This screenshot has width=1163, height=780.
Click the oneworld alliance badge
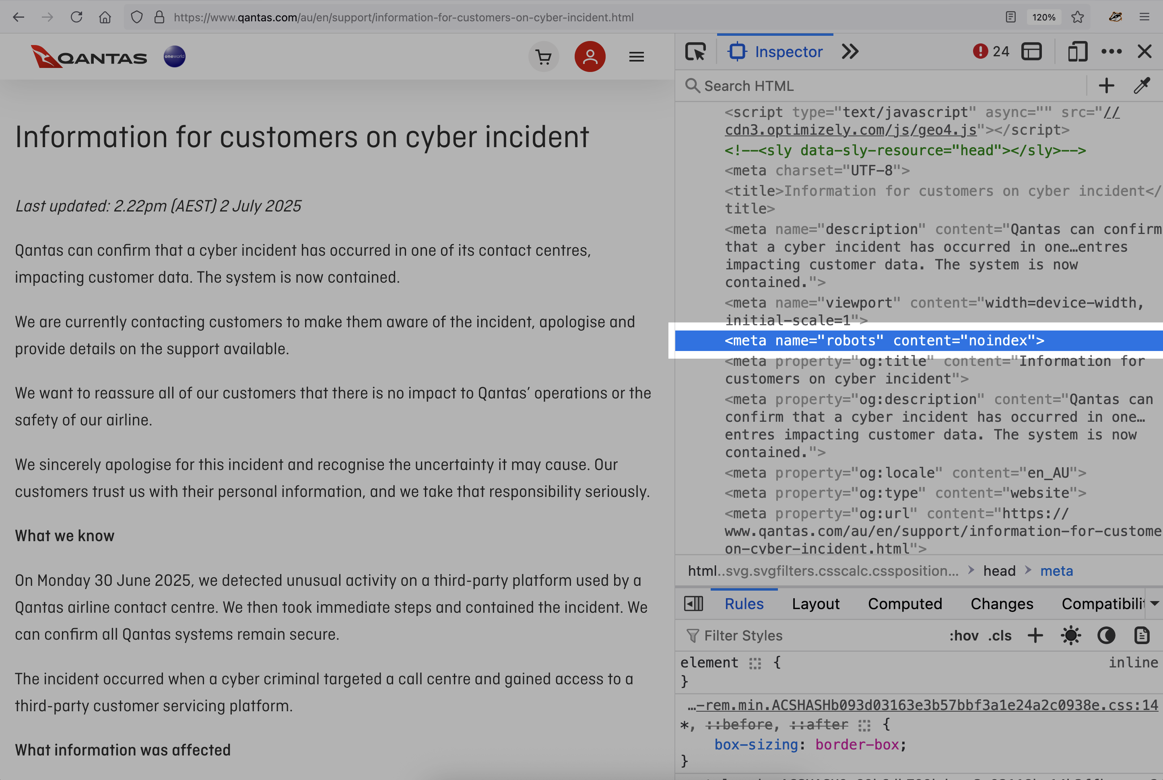(175, 56)
